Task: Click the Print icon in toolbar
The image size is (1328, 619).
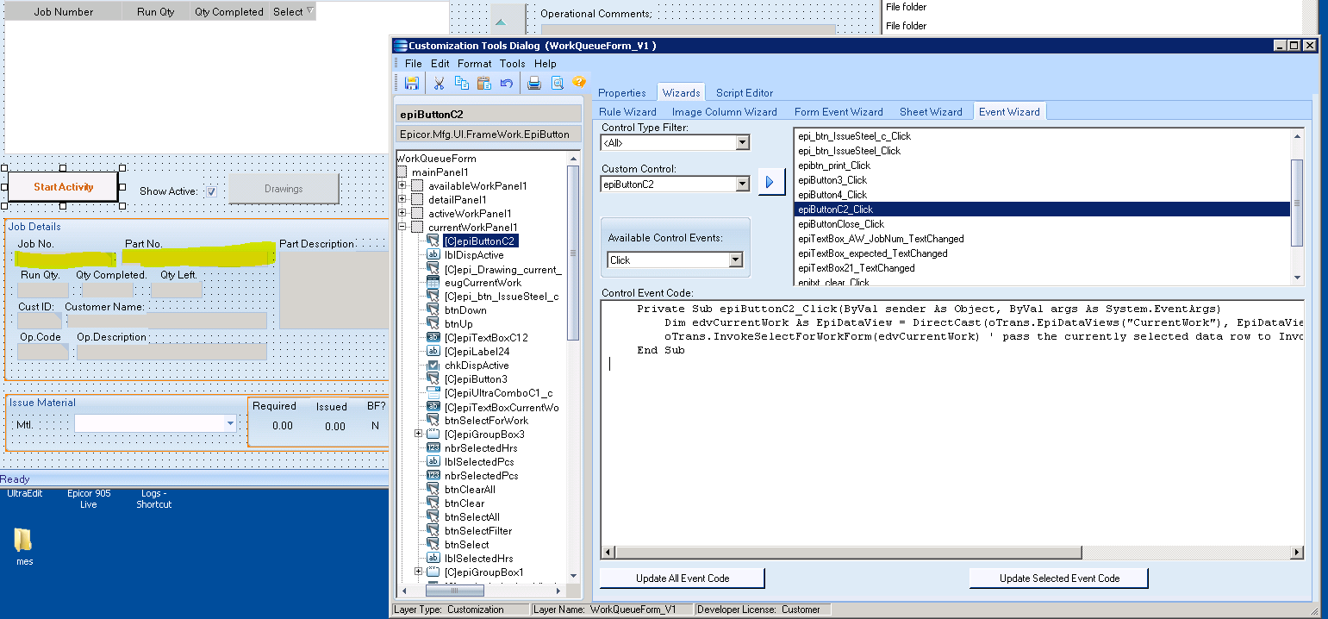Action: click(x=534, y=83)
